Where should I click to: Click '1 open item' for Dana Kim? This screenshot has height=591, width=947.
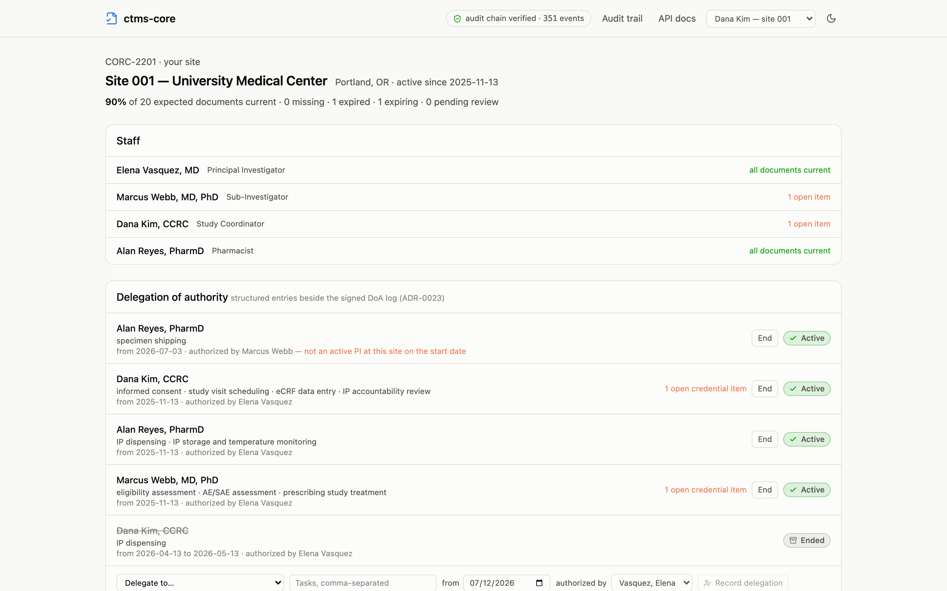809,224
